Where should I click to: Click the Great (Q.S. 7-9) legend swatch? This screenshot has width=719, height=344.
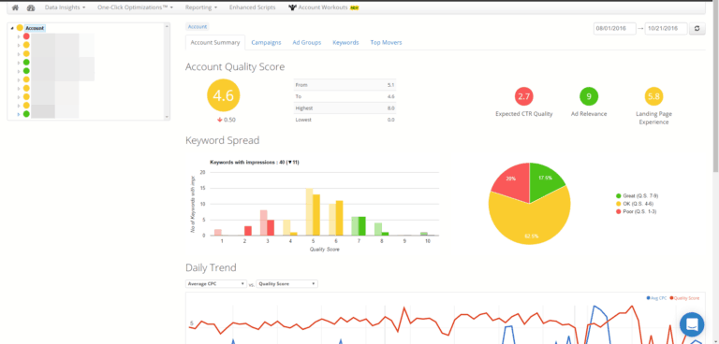(619, 195)
